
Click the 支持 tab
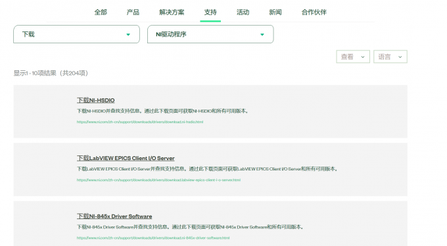click(x=210, y=12)
